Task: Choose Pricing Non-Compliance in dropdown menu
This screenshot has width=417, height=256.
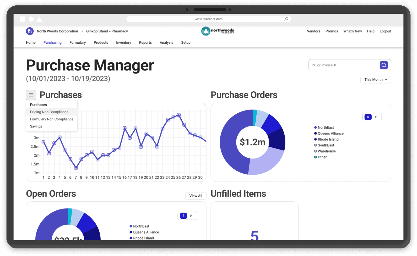Action: point(52,112)
